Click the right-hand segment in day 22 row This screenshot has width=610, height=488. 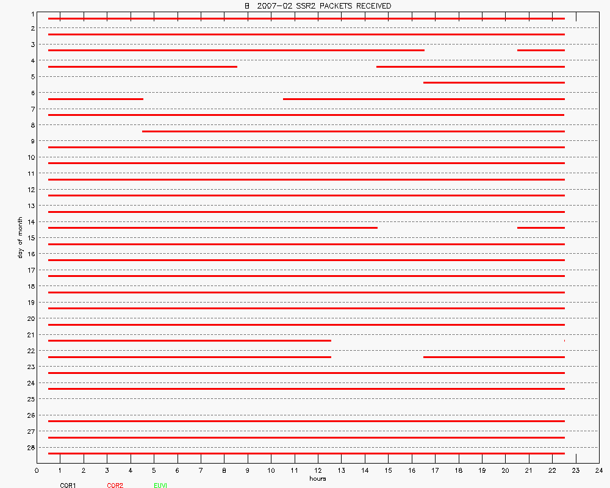pos(493,357)
